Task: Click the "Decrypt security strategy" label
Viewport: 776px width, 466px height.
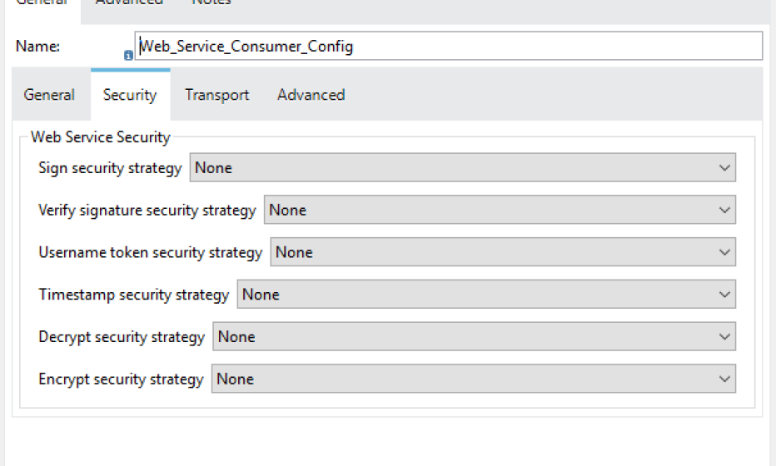Action: pyautogui.click(x=122, y=337)
